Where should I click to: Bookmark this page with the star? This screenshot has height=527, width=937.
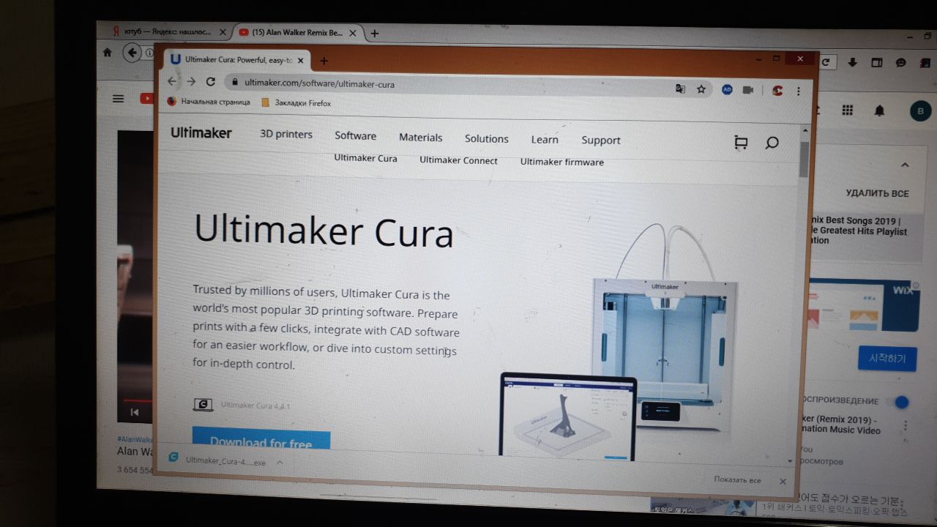tap(701, 89)
